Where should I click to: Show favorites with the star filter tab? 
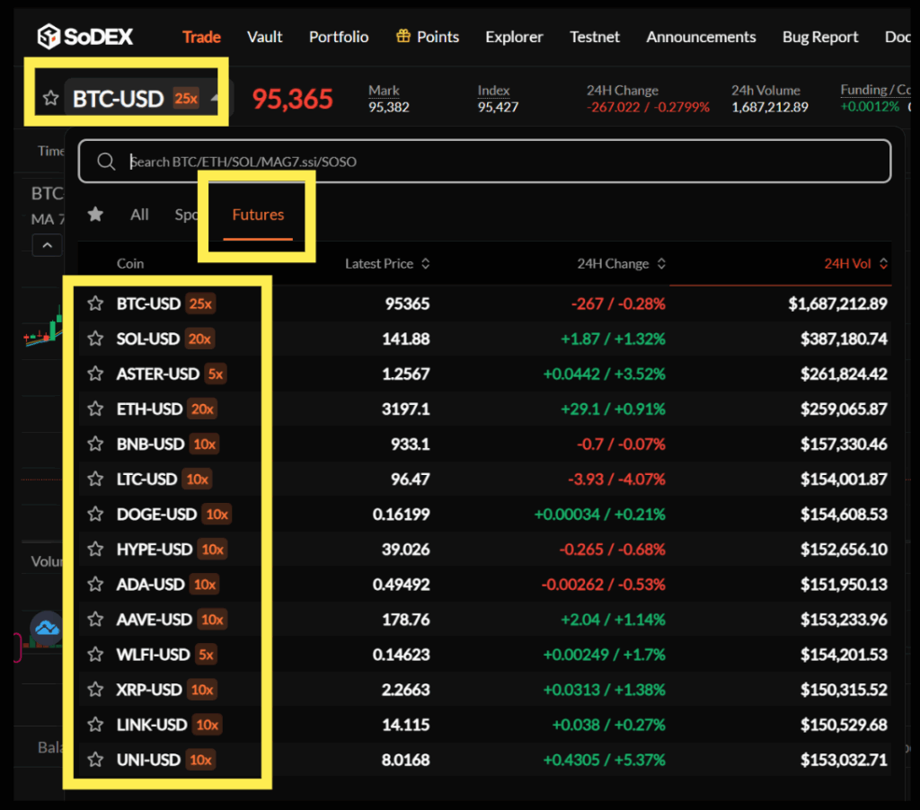pos(95,214)
